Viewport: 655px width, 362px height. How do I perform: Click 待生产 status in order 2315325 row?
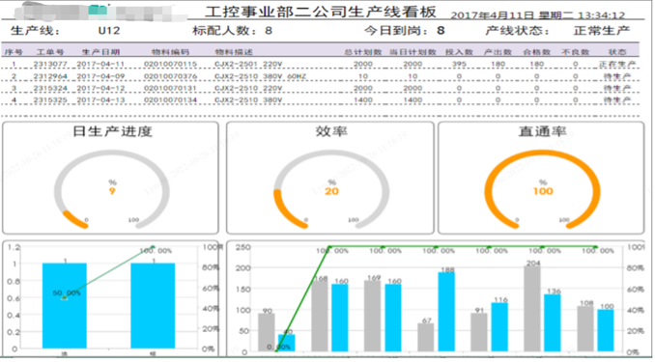tap(617, 99)
